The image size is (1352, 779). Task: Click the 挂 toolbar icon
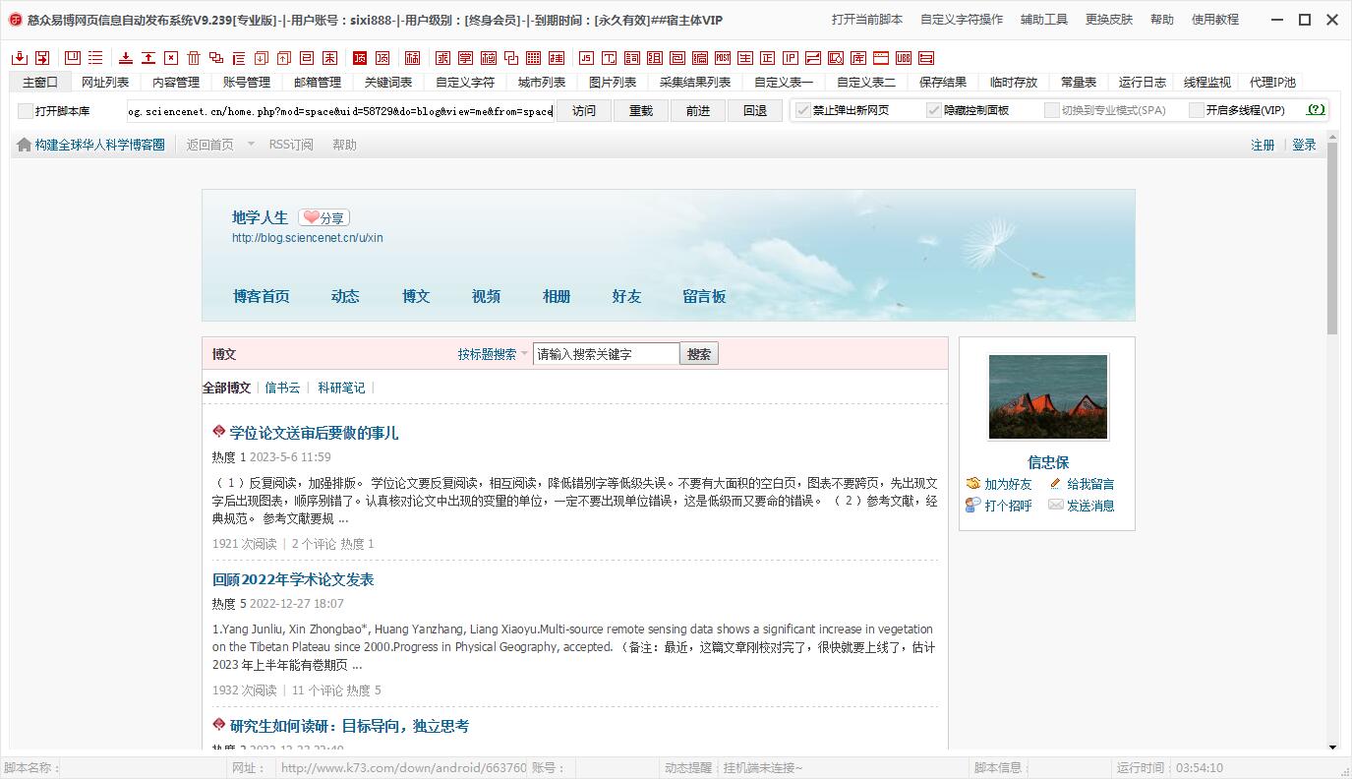557,58
